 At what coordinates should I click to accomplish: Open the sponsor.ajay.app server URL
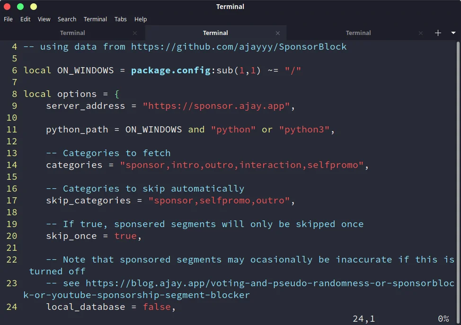216,105
